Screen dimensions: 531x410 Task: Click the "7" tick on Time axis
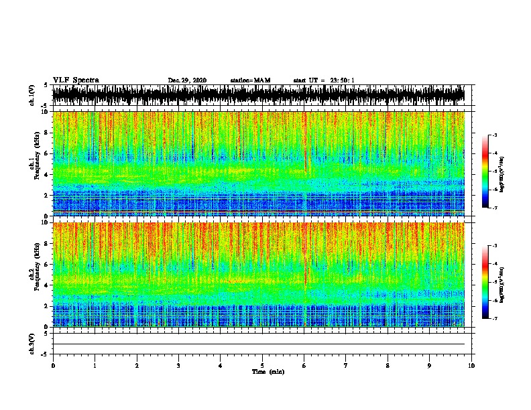pos(346,366)
